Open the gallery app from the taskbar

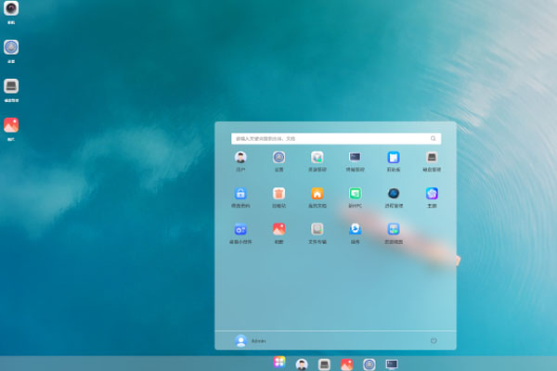pyautogui.click(x=346, y=364)
